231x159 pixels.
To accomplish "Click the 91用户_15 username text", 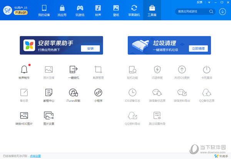I will 21,8.
